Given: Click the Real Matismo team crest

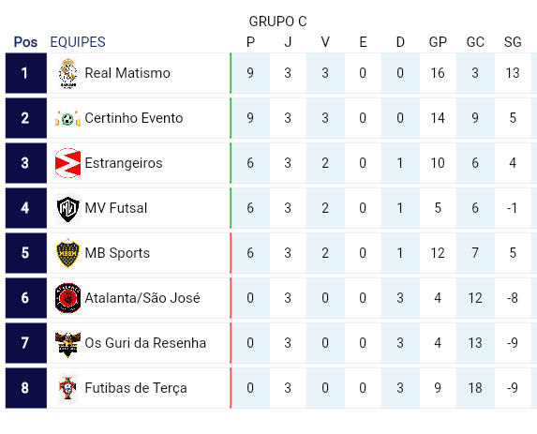Looking at the screenshot, I should tap(67, 73).
